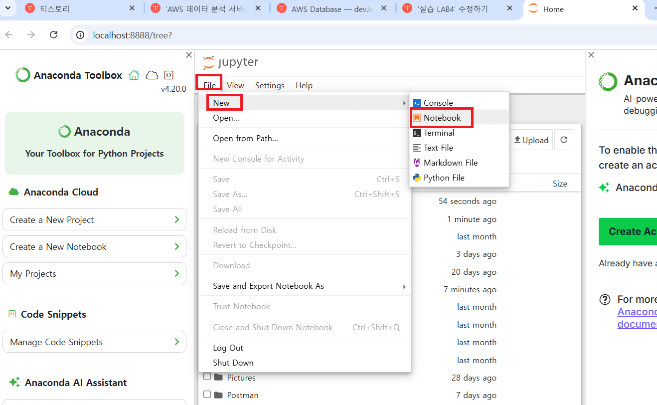657x405 pixels.
Task: Click the Anaconda AI Assistant heading
Action: (x=76, y=383)
